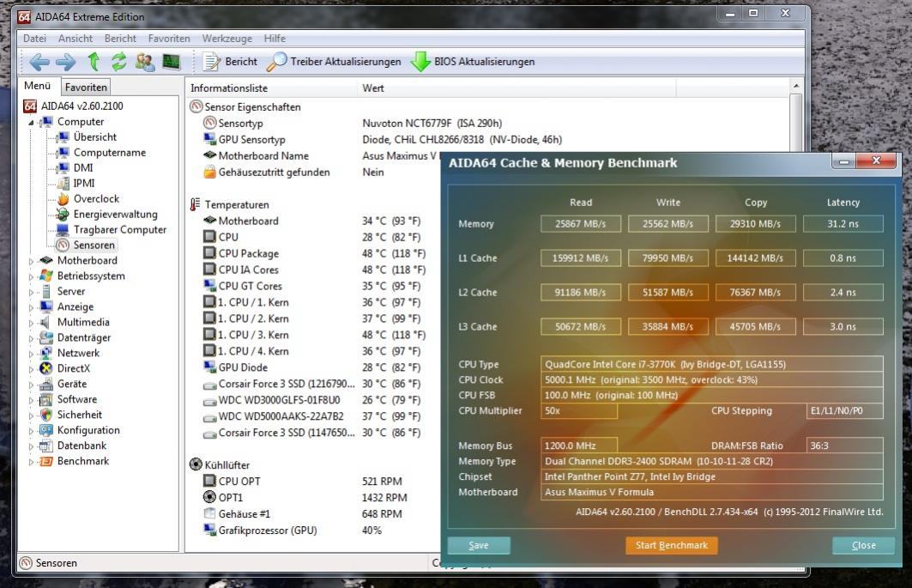Open the Bericht menu in the menu bar
This screenshot has width=912, height=588.
coord(120,39)
